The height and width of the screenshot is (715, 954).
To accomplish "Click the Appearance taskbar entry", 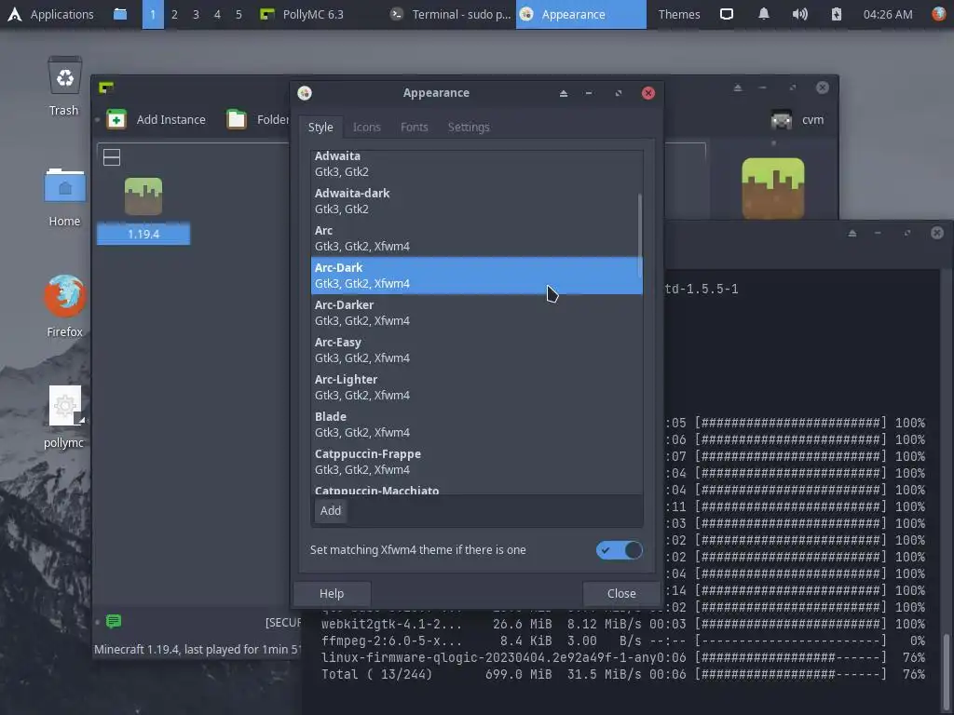I will pos(581,14).
